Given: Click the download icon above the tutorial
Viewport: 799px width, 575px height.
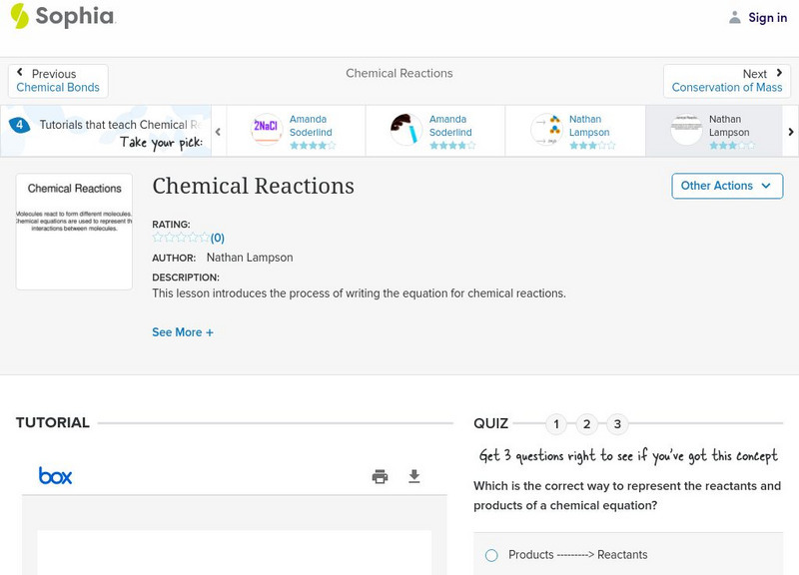Looking at the screenshot, I should coord(414,477).
